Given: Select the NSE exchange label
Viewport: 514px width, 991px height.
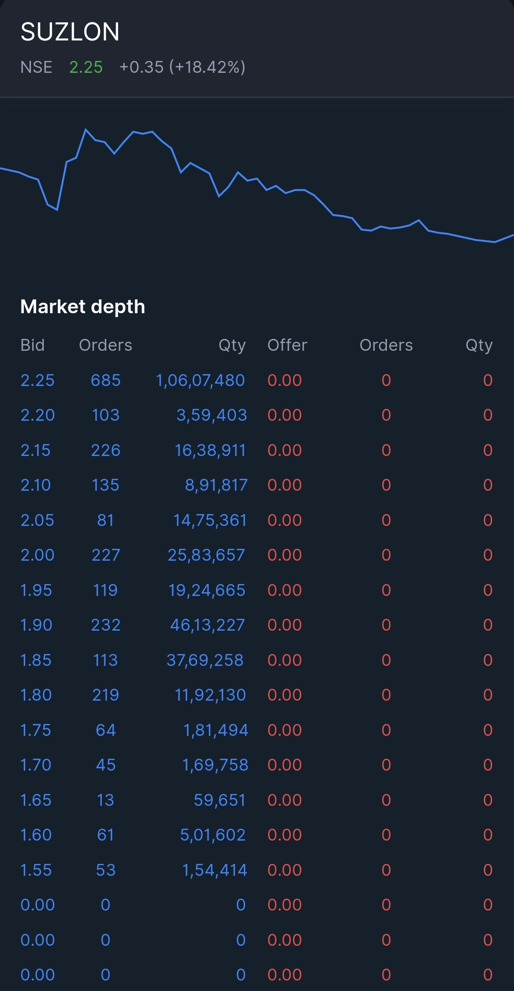Looking at the screenshot, I should [x=36, y=67].
